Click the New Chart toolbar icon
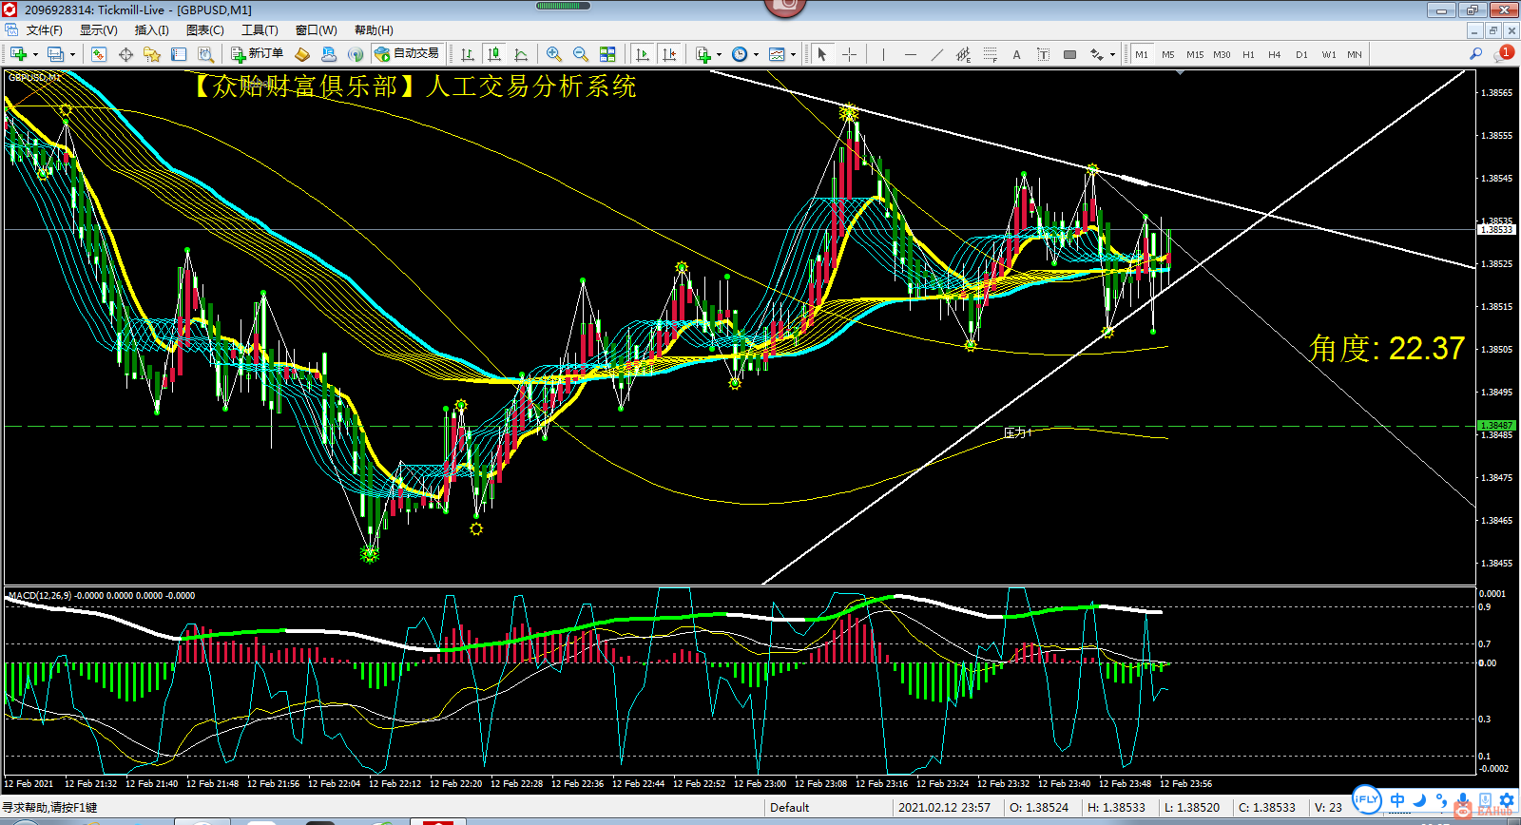 [x=18, y=54]
